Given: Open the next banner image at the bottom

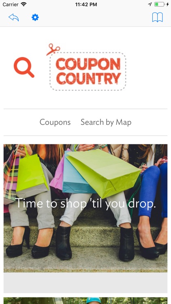Looking at the screenshot, I should 85,300.
